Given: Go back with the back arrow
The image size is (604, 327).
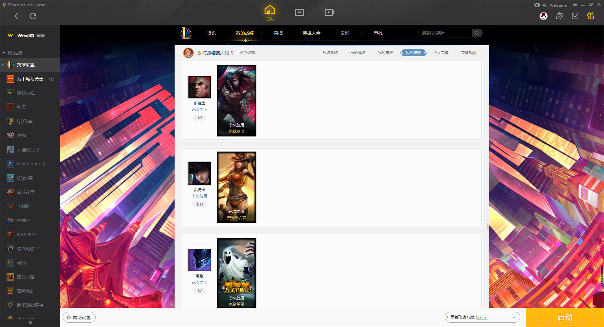Looking at the screenshot, I should pyautogui.click(x=17, y=16).
